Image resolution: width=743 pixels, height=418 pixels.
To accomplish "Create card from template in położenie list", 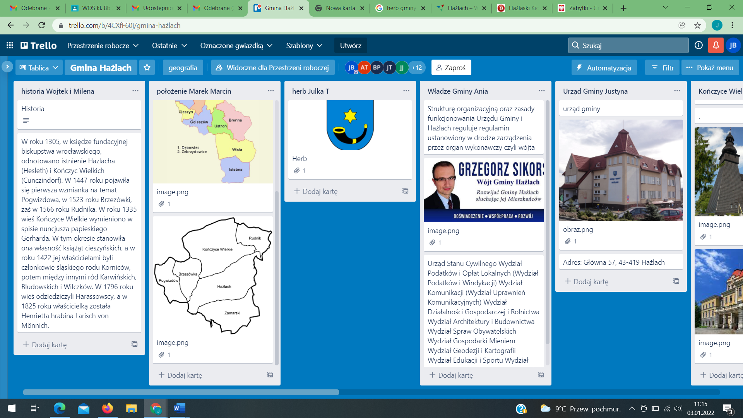I will tap(270, 375).
